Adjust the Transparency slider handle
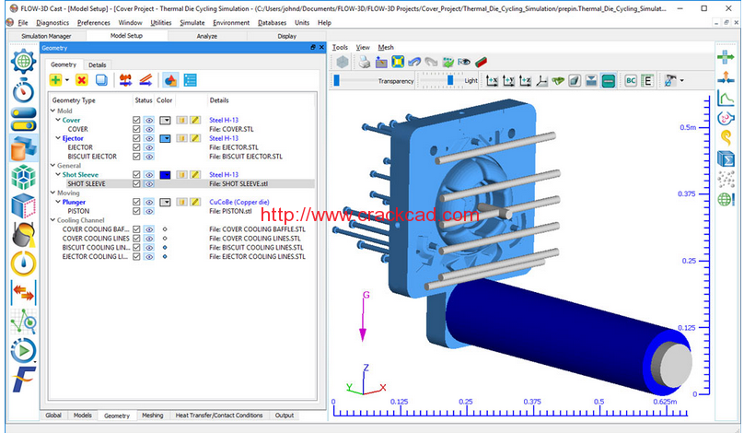The image size is (744, 433). 336,81
